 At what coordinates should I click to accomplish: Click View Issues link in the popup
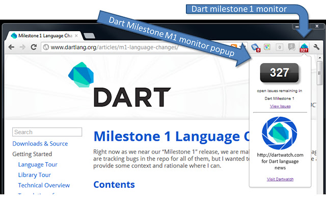click(280, 106)
